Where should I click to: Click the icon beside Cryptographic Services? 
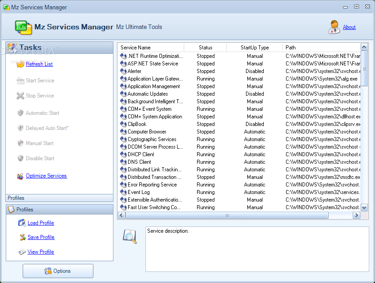(x=123, y=139)
